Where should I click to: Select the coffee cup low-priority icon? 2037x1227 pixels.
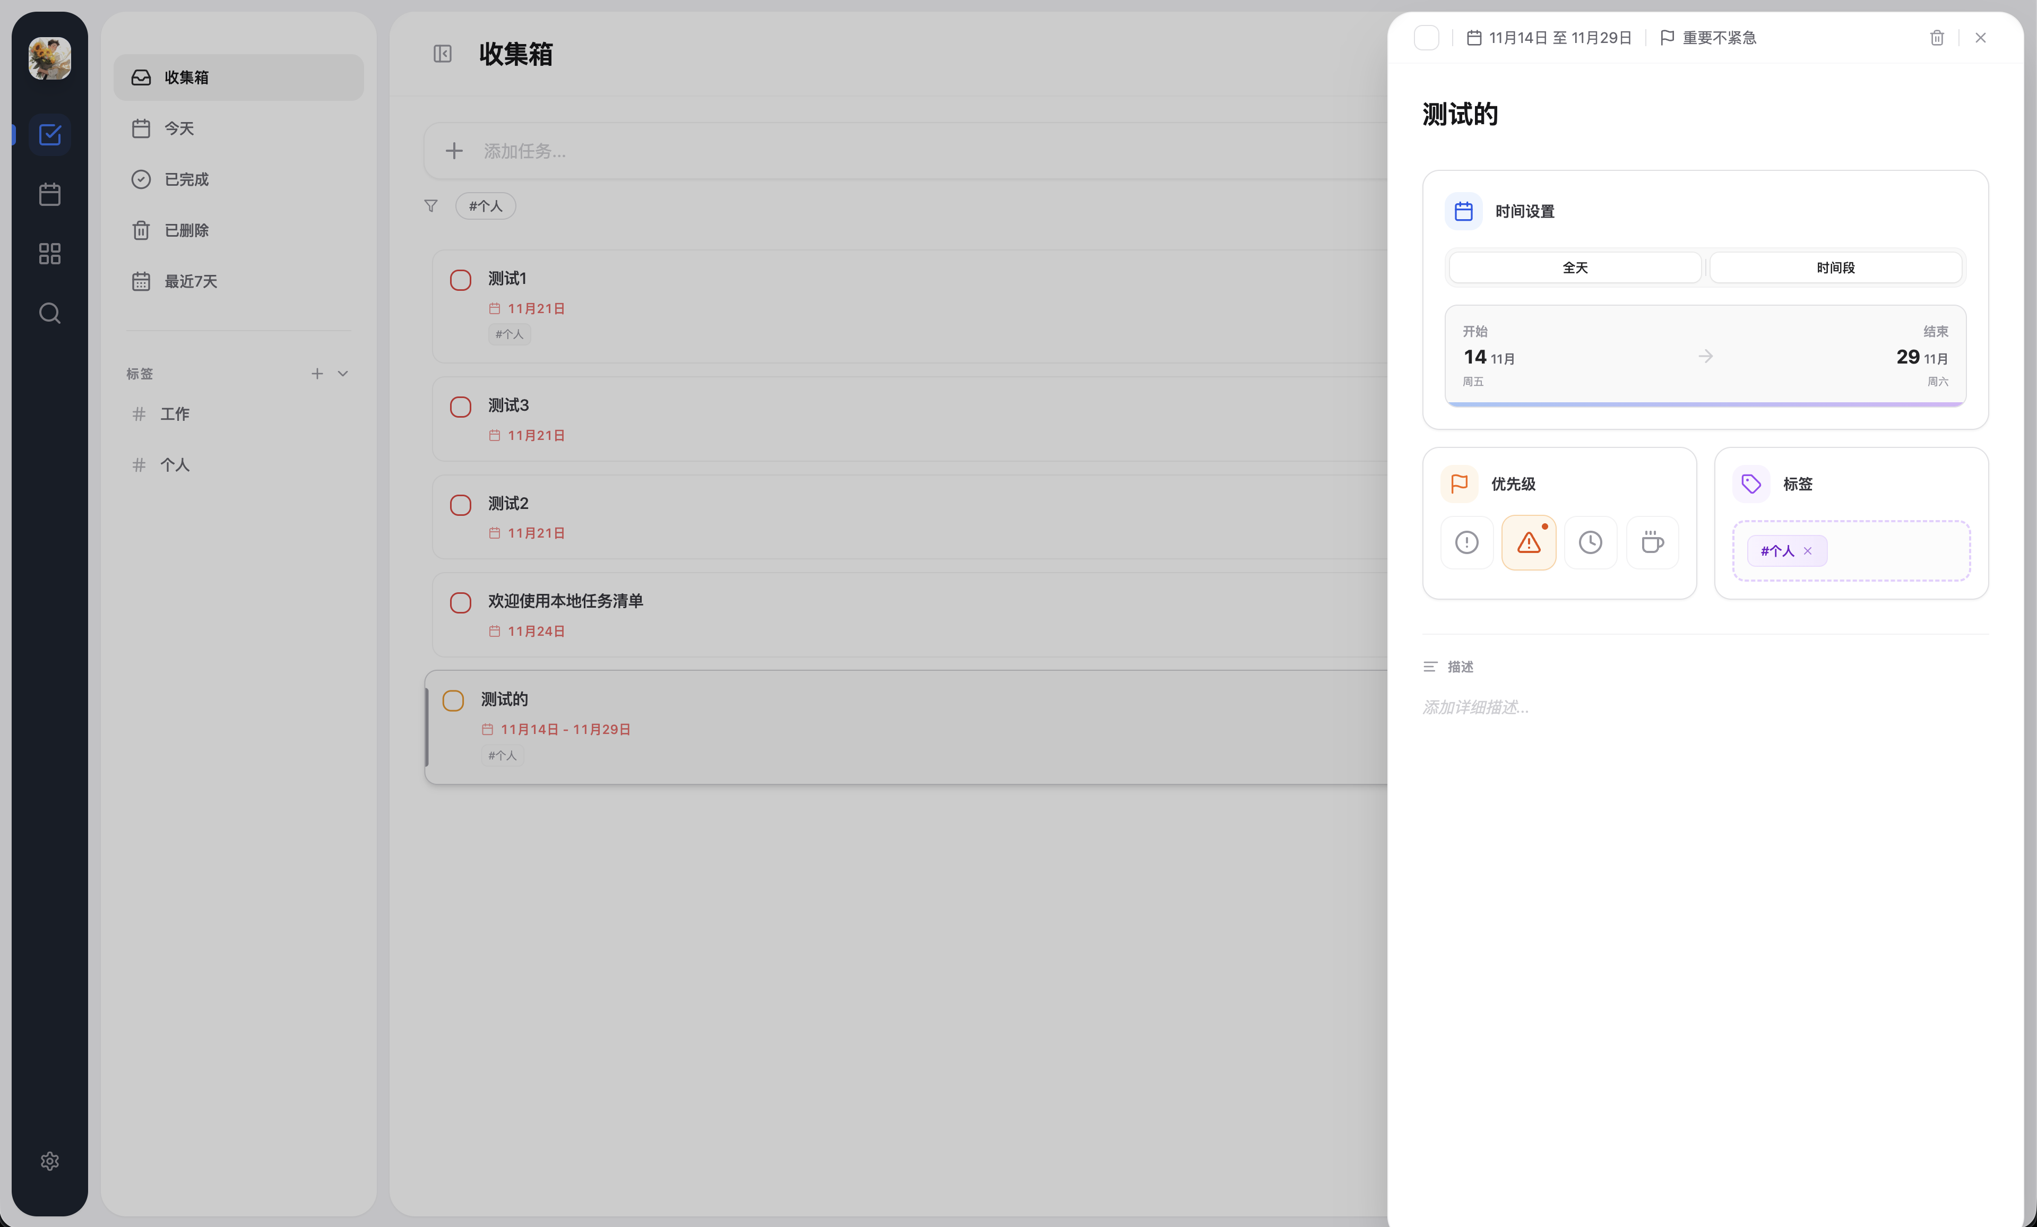coord(1652,542)
